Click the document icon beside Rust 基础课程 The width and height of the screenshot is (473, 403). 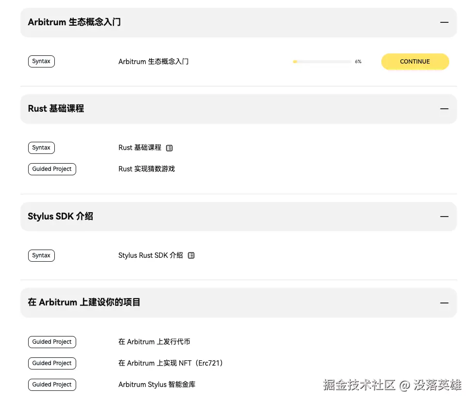169,148
